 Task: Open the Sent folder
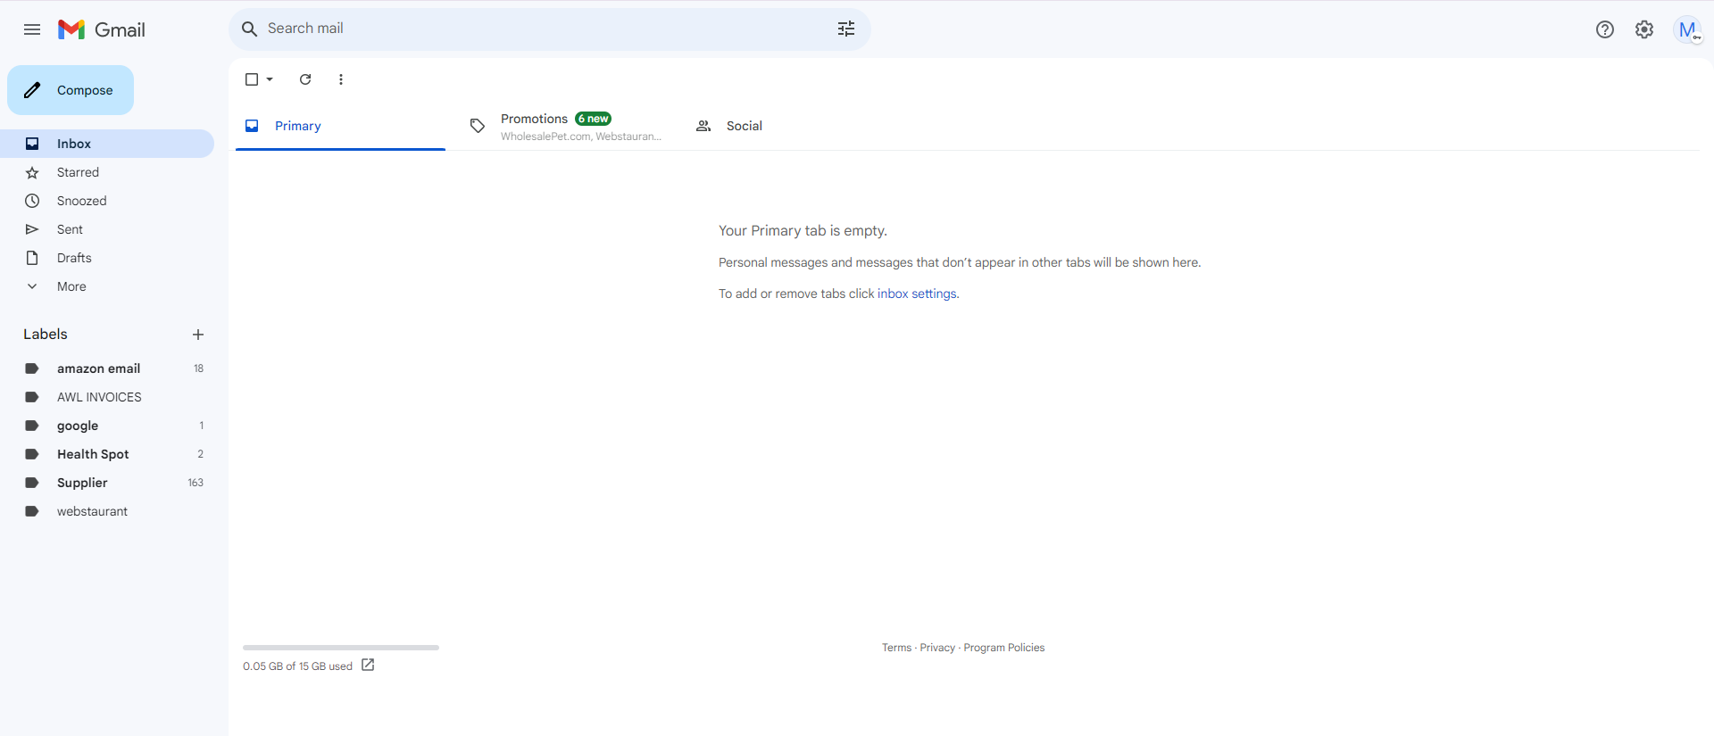click(x=107, y=229)
